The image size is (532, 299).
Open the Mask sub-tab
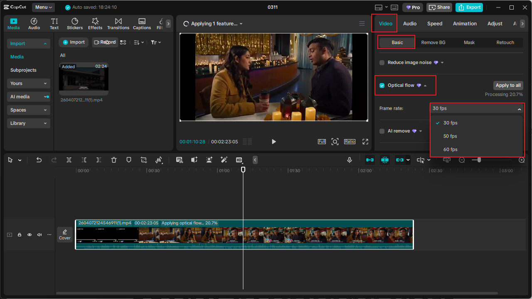(x=469, y=42)
